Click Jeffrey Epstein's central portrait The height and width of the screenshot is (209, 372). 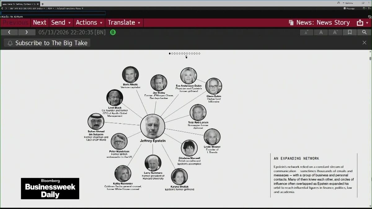pyautogui.click(x=153, y=126)
